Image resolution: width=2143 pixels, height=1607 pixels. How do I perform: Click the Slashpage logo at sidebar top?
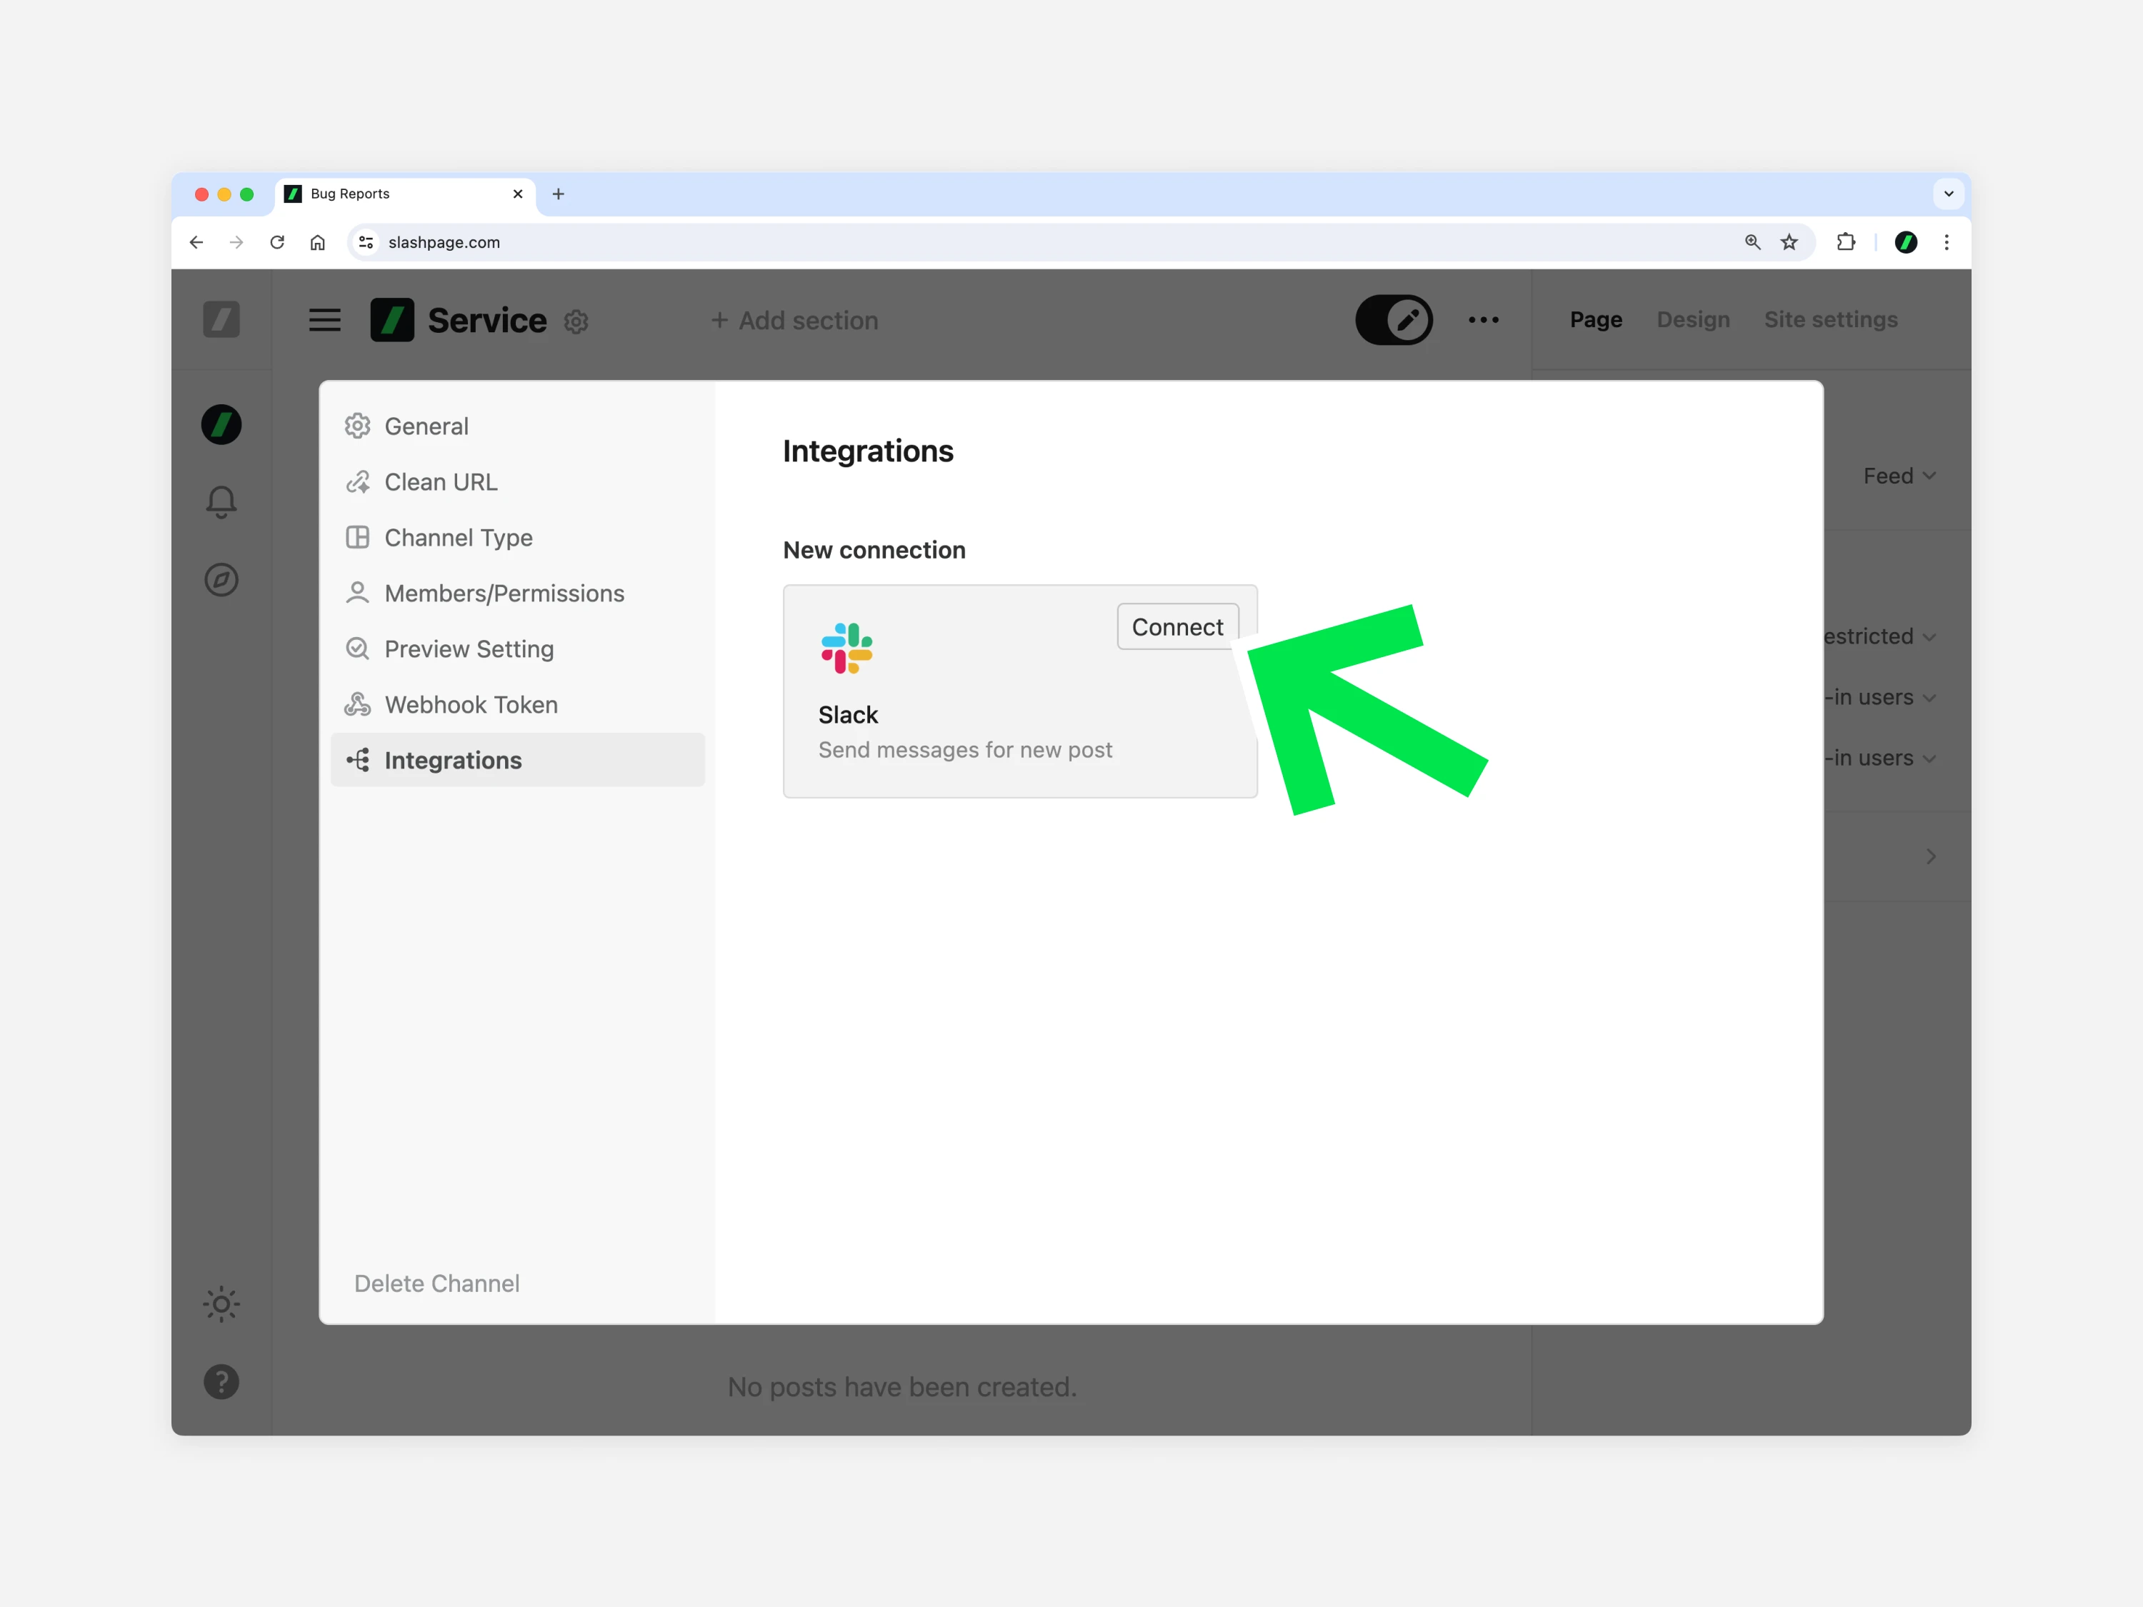coord(221,320)
